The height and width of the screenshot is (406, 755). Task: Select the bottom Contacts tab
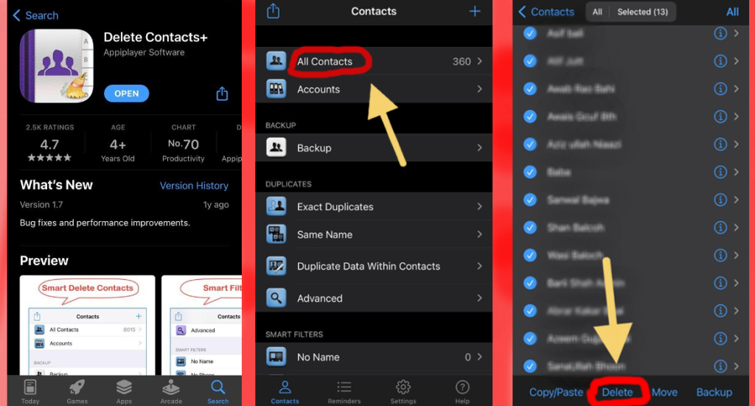pyautogui.click(x=285, y=391)
